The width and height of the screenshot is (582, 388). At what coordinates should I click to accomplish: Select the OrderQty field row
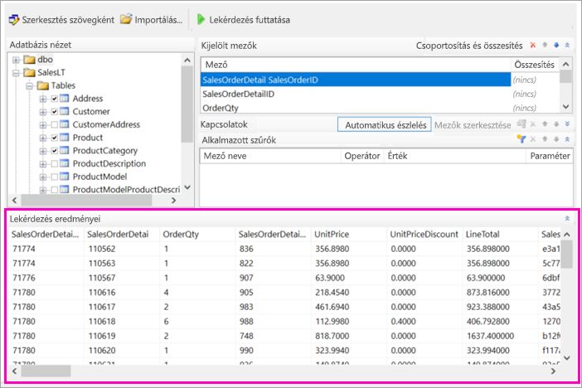(355, 108)
